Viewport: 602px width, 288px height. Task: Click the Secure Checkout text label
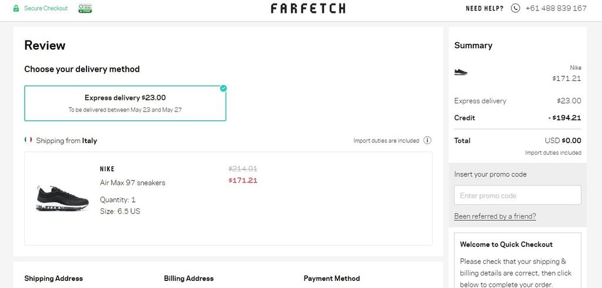46,8
